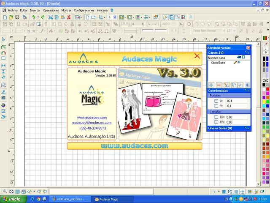Open the Mostrar menu

pos(66,10)
